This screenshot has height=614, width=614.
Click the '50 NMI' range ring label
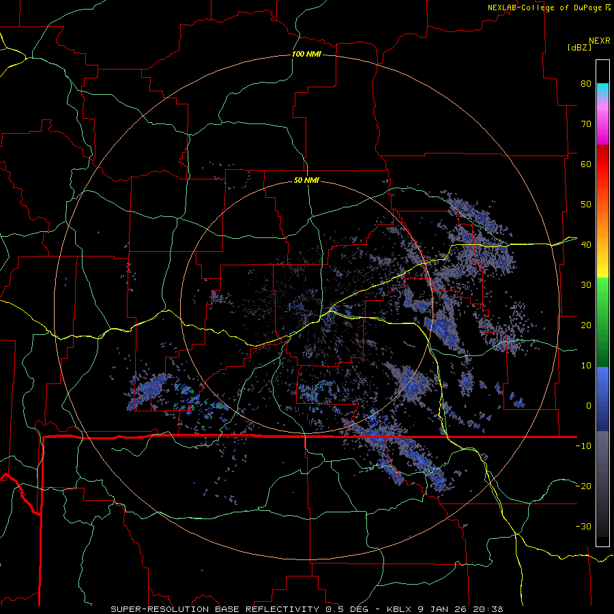(306, 180)
